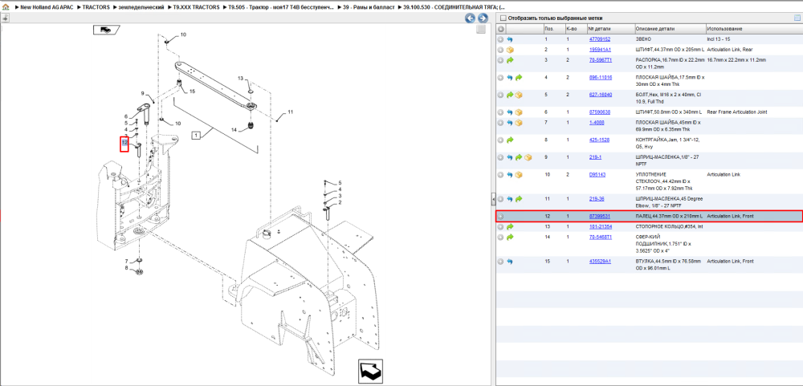This screenshot has height=386, width=803.
Task: Open part number link 47709152
Action: [x=599, y=39]
